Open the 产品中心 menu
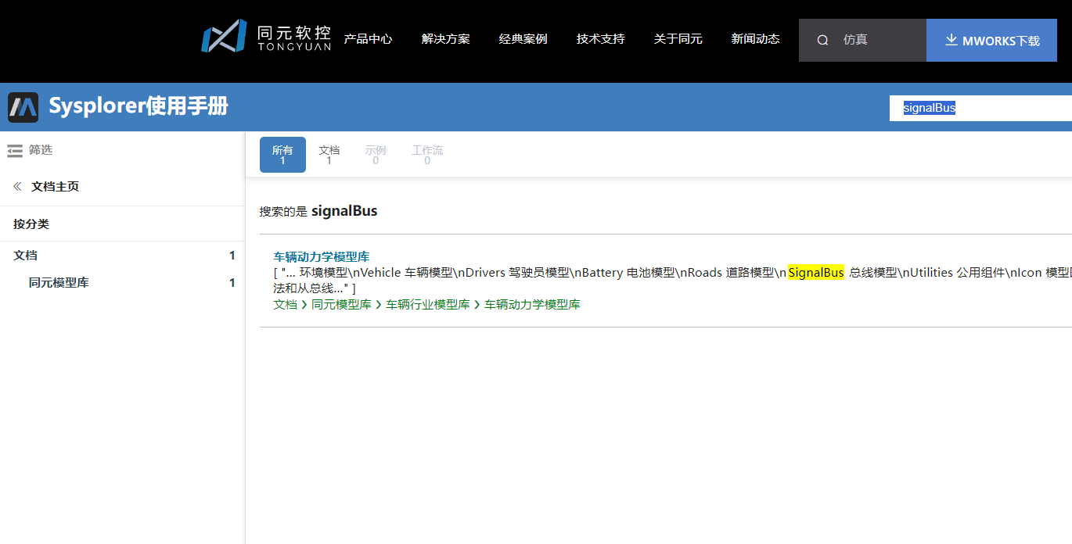This screenshot has width=1072, height=544. (x=369, y=39)
